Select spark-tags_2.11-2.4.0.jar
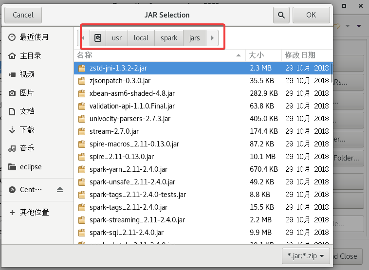Image resolution: width=369 pixels, height=270 pixels. coord(203,207)
